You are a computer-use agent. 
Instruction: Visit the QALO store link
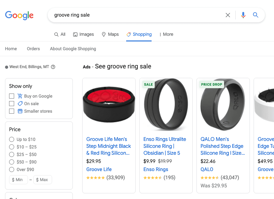point(207,169)
